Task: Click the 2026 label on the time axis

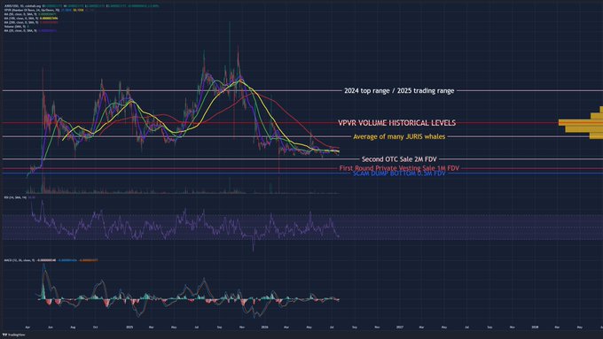Action: tap(264, 327)
